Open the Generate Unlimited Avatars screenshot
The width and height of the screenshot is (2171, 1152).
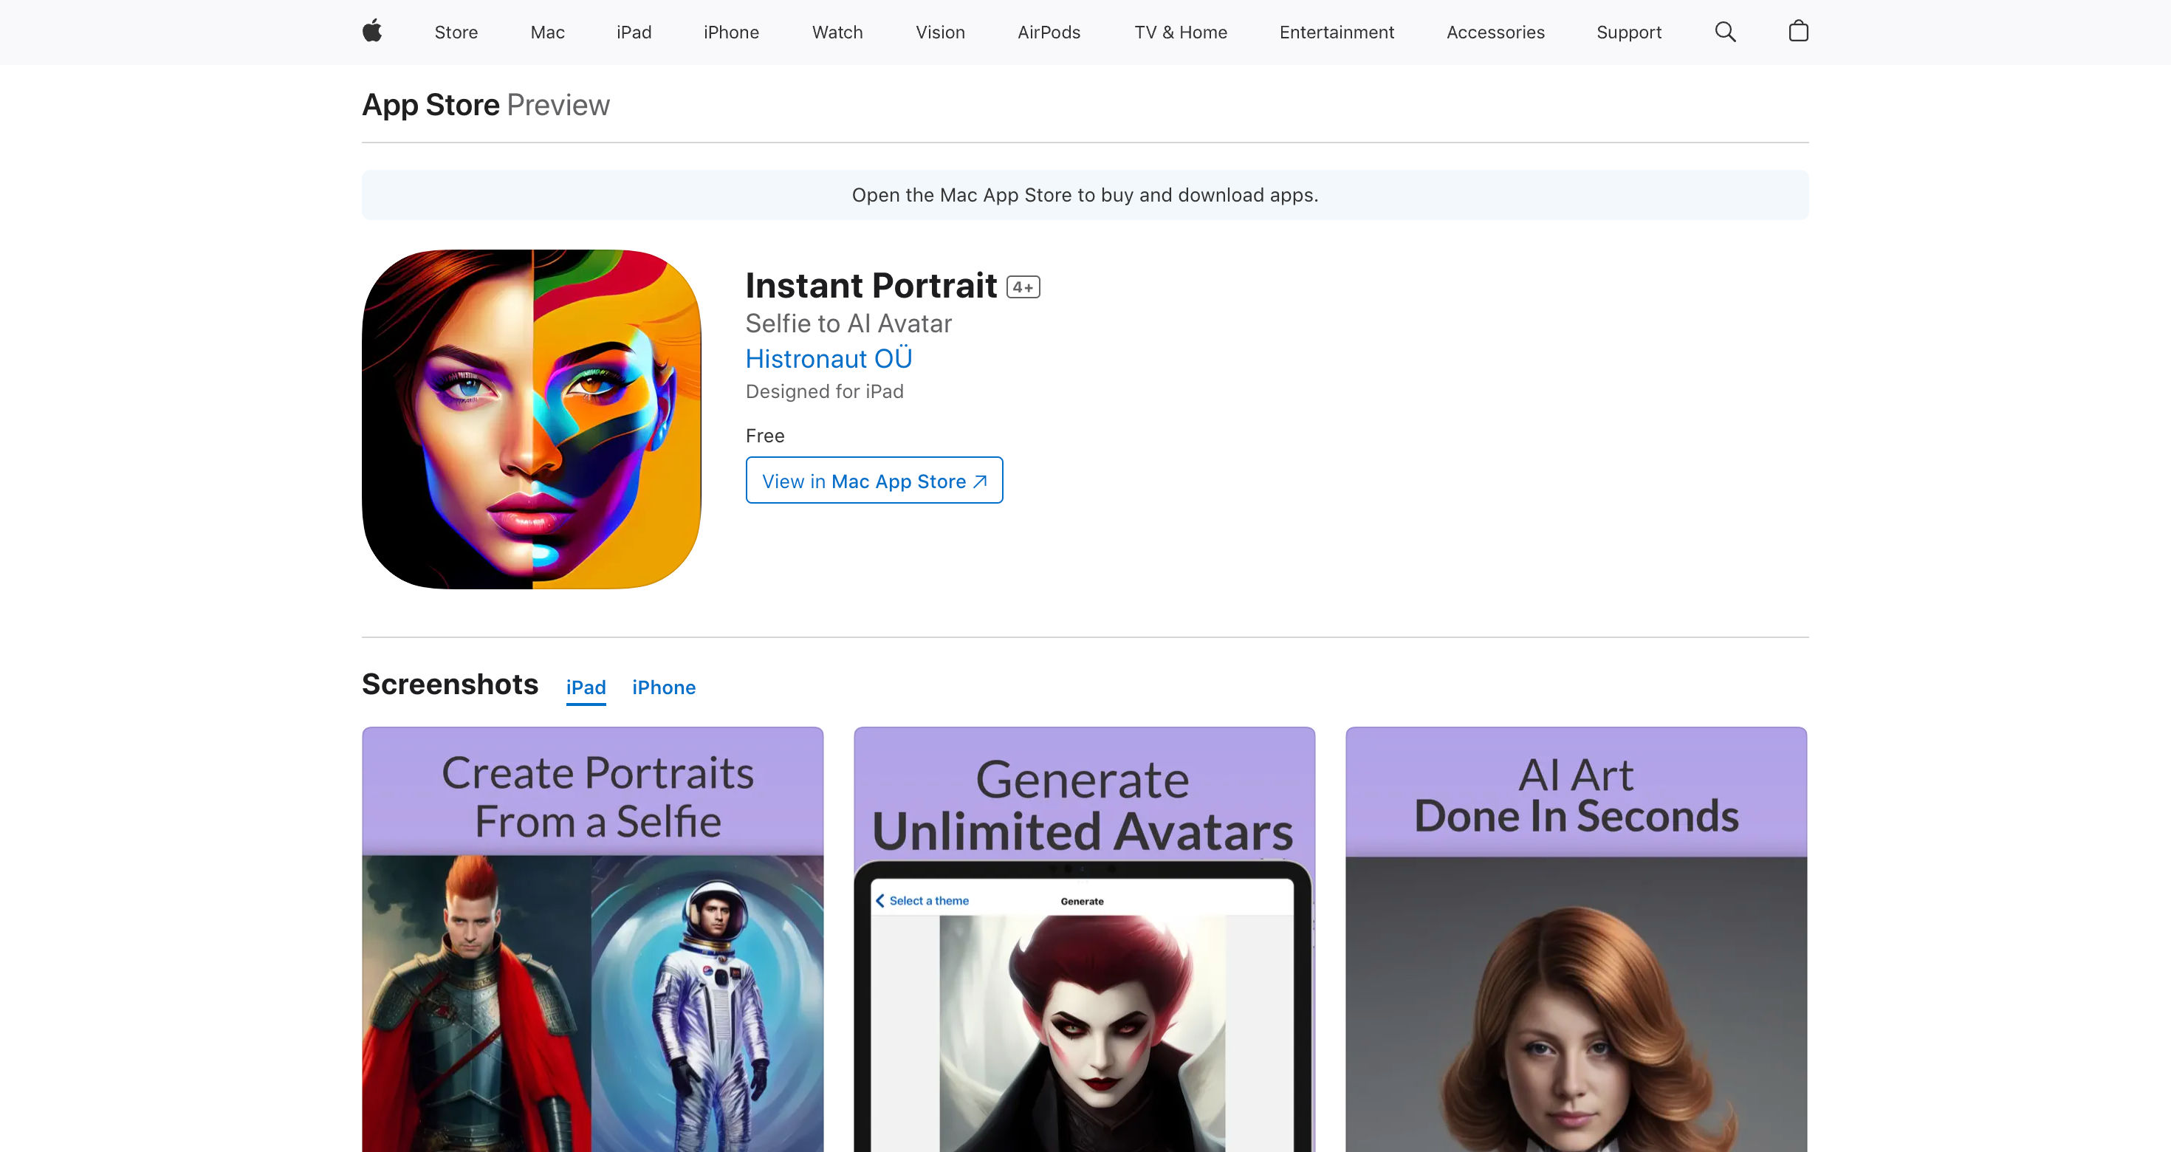pos(1084,939)
